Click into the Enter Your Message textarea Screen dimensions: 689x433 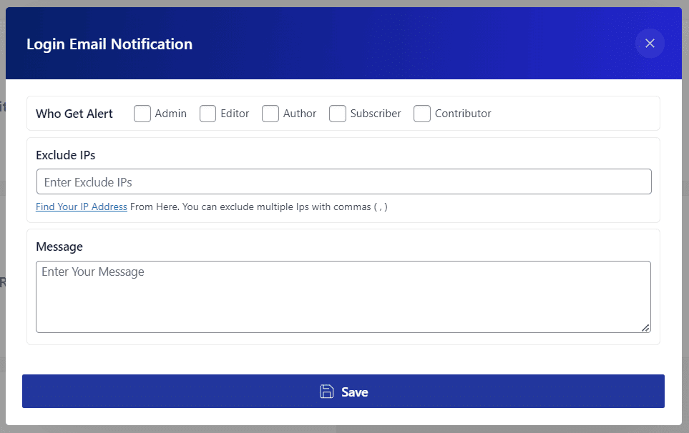click(343, 297)
